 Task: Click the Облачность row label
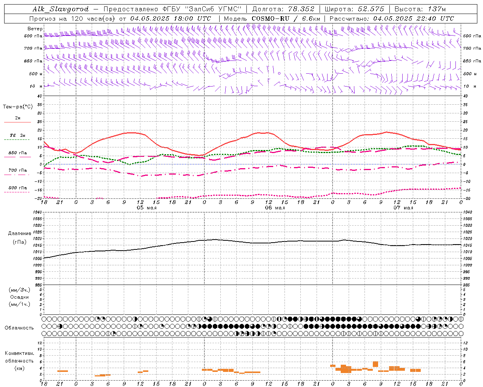[x=19, y=328]
